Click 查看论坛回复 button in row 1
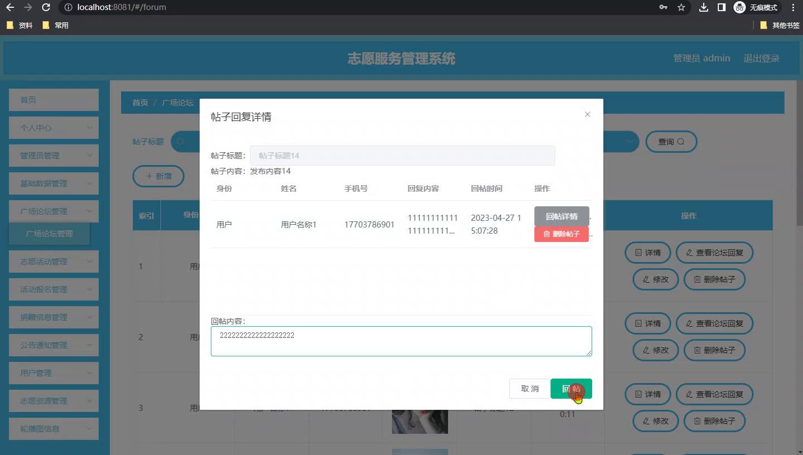Image resolution: width=803 pixels, height=455 pixels. tap(714, 253)
